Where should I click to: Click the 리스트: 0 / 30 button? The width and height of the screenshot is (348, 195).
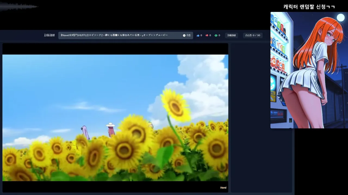pyautogui.click(x=253, y=35)
